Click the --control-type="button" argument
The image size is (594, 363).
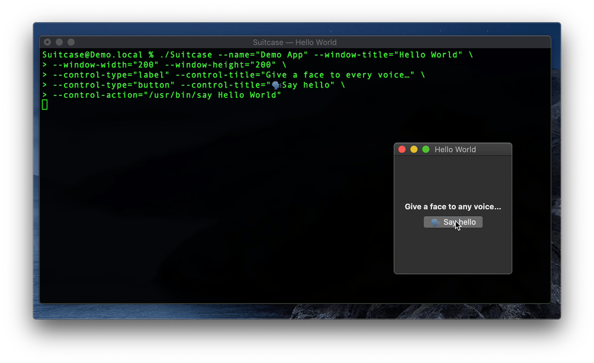(x=114, y=85)
